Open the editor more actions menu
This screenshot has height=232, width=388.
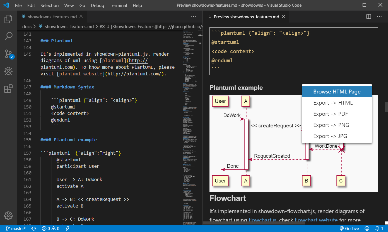(194, 16)
